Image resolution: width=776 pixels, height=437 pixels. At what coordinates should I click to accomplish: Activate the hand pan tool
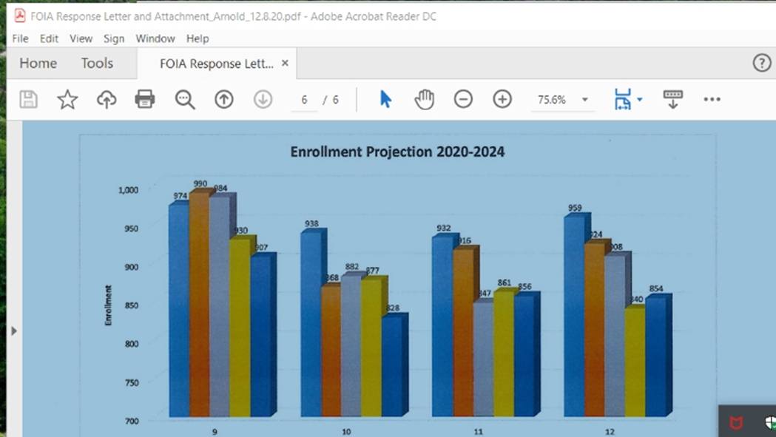tap(424, 99)
